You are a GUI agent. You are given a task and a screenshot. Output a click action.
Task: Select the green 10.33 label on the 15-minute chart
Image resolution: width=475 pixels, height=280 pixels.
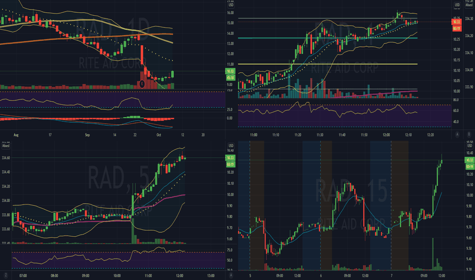click(469, 160)
